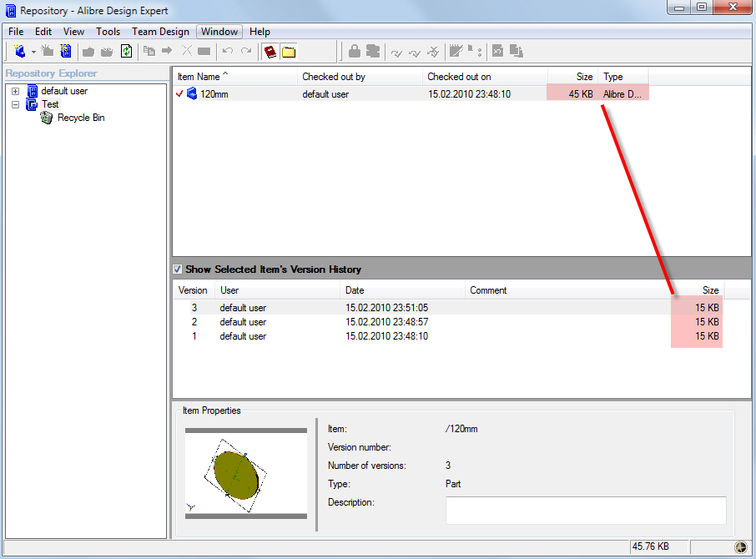This screenshot has width=756, height=559.
Task: Click the notepad with pencil toolbar icon
Action: (x=456, y=51)
